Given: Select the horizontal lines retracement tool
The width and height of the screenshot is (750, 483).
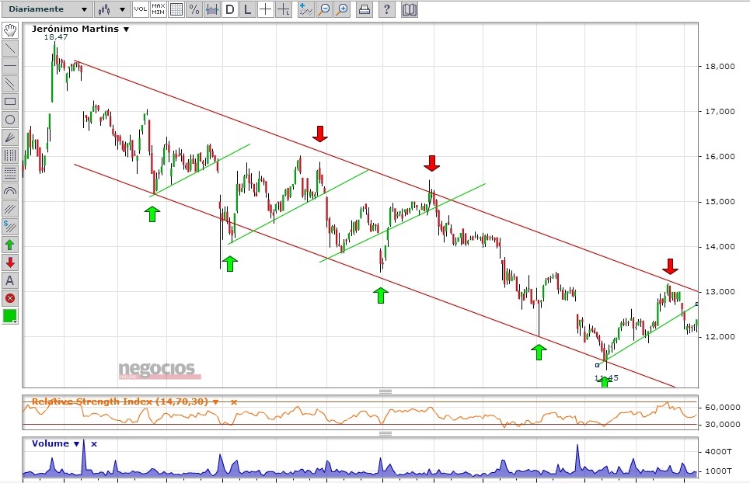Looking at the screenshot, I should pyautogui.click(x=10, y=173).
